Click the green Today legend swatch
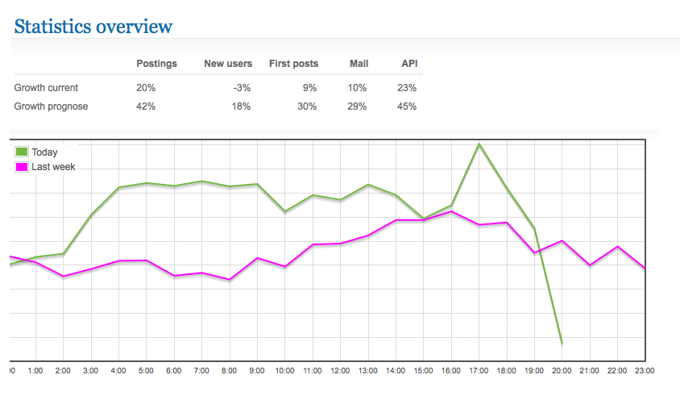 [22, 152]
